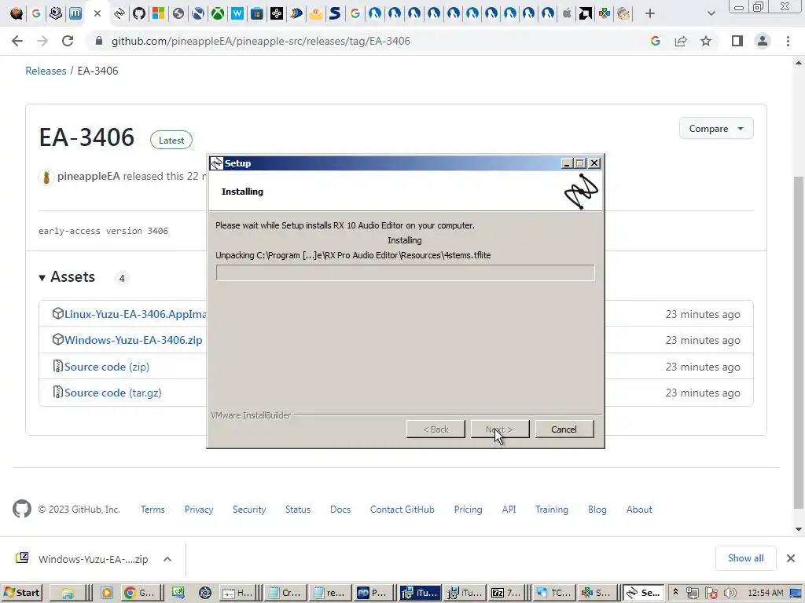
Task: Open the Compare dropdown on the release page
Action: (715, 128)
